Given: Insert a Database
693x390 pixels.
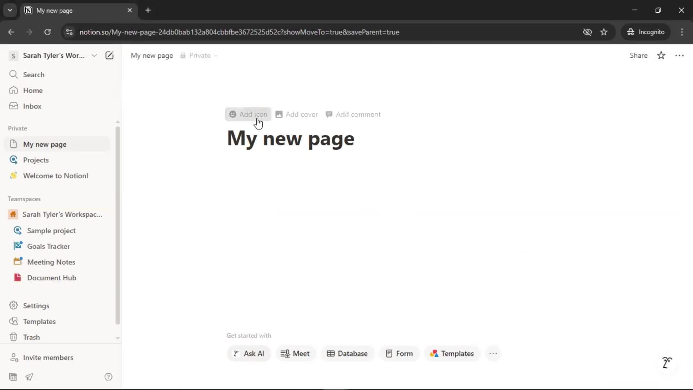Looking at the screenshot, I should [347, 354].
